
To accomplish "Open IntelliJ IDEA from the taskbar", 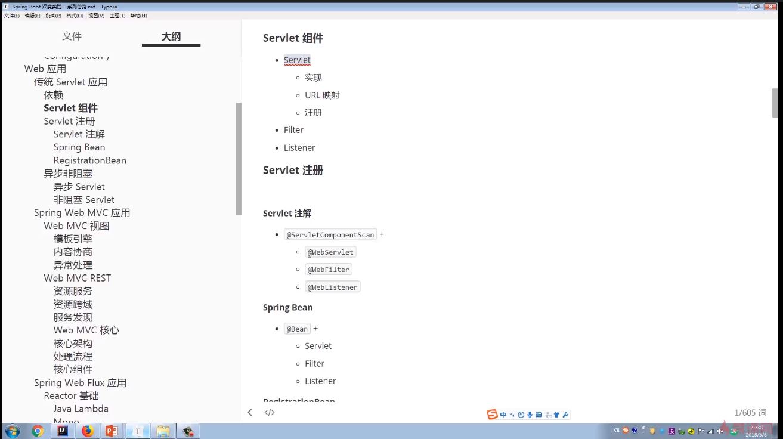I will point(63,431).
